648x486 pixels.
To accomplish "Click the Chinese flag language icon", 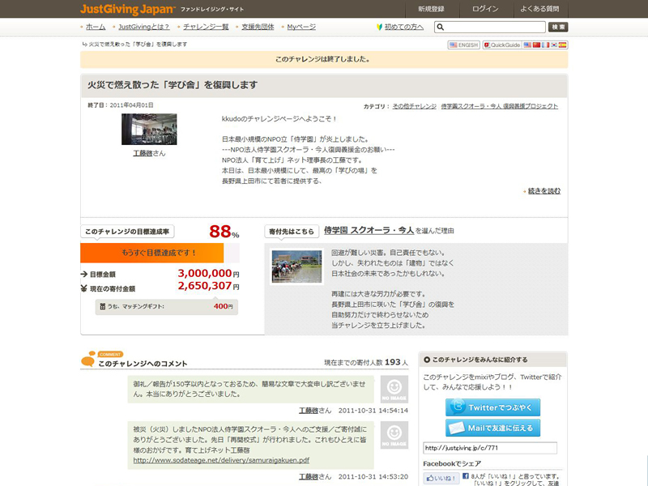I will point(535,45).
